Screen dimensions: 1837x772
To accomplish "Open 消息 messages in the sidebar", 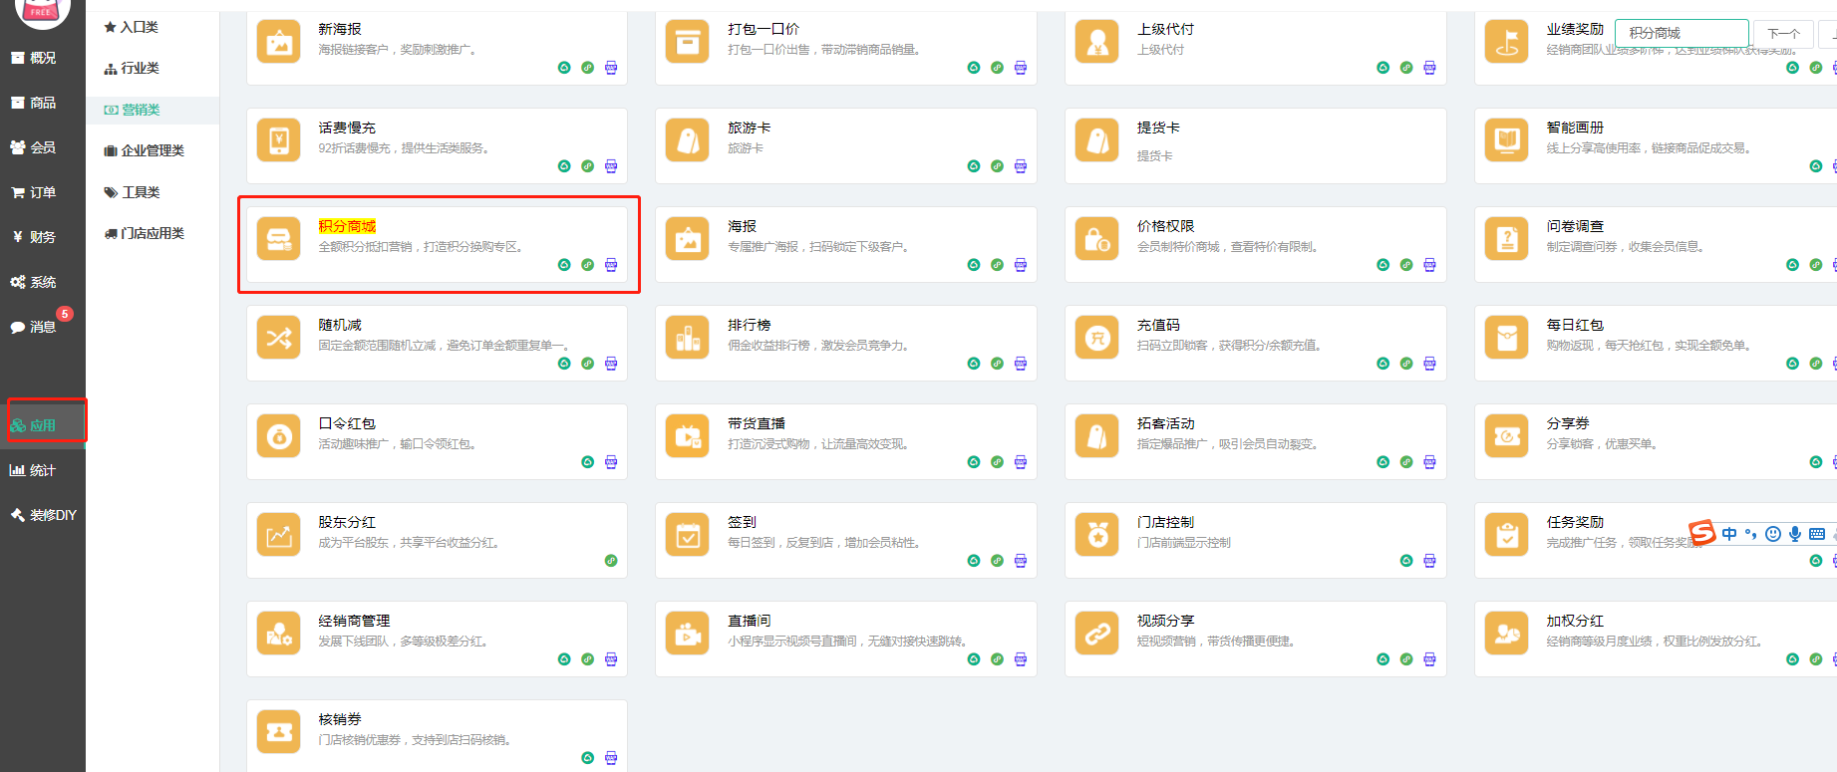I will click(x=42, y=327).
